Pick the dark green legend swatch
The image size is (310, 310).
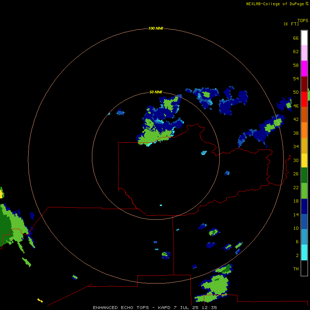pos(304,175)
